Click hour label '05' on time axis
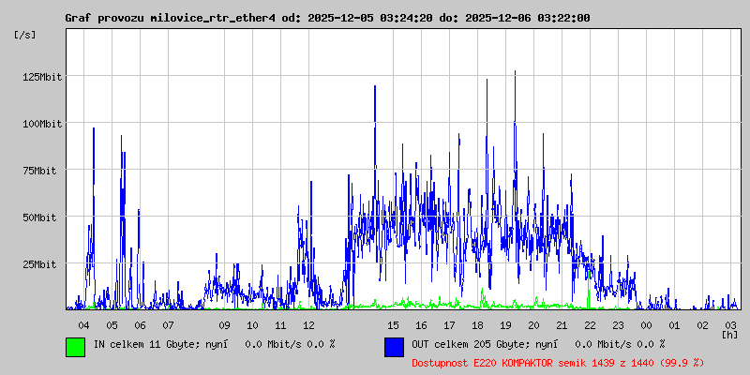The image size is (750, 375). [112, 325]
